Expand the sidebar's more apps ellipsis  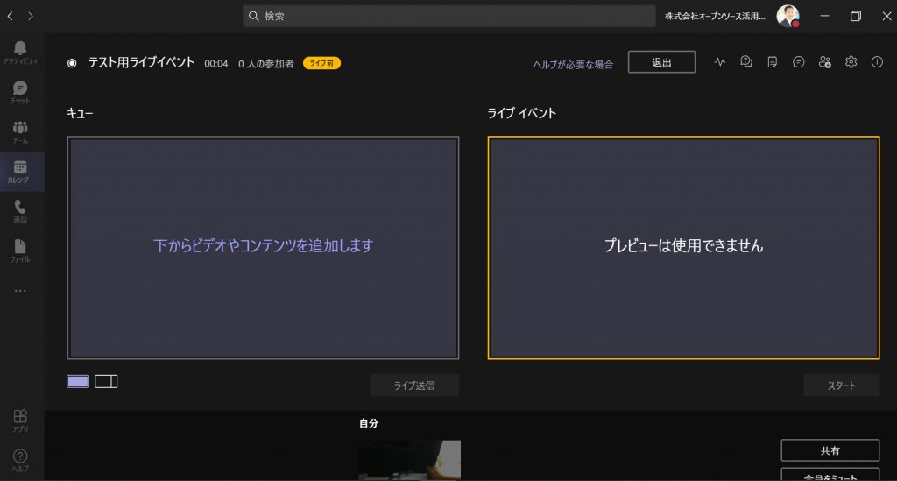pyautogui.click(x=21, y=291)
